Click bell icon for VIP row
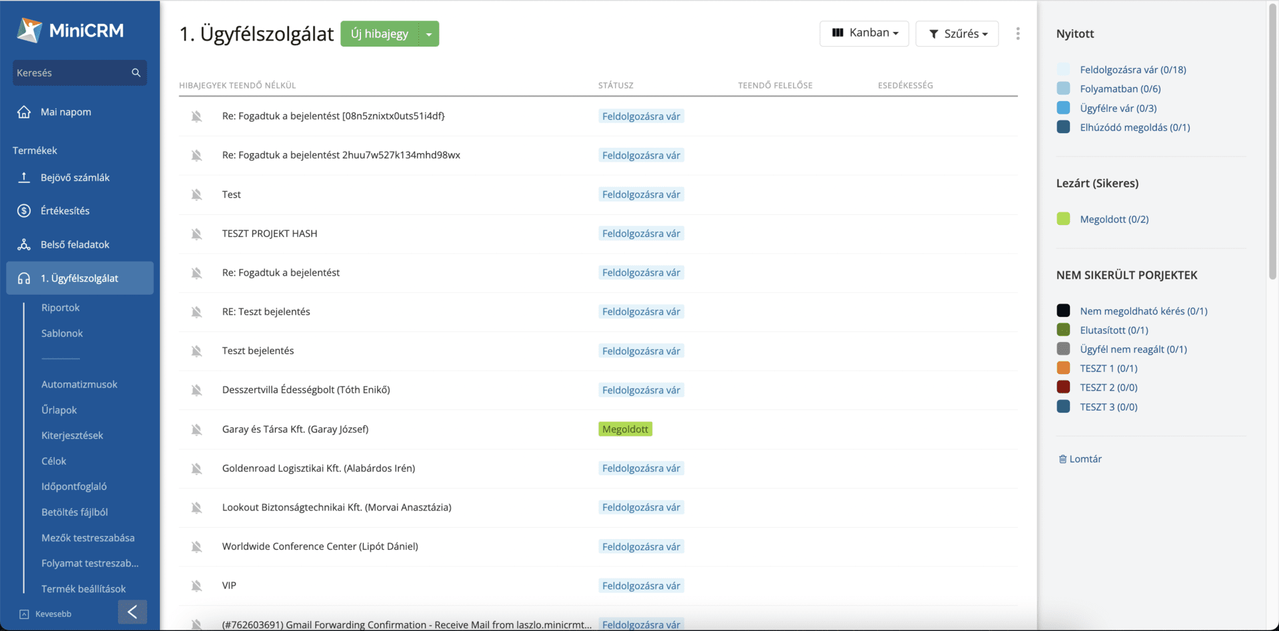 [x=197, y=586]
